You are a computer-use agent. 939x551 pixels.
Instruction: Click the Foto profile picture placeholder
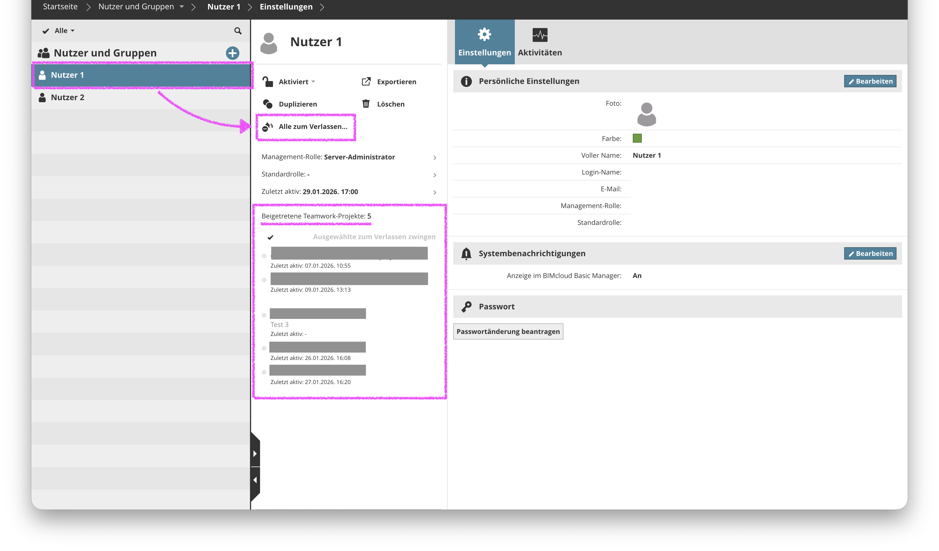click(x=647, y=114)
